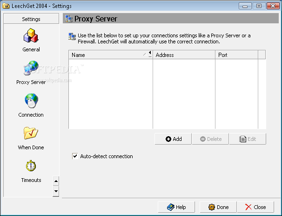The height and width of the screenshot is (216, 282).
Task: Click the Settings sidebar header
Action: pos(31,19)
